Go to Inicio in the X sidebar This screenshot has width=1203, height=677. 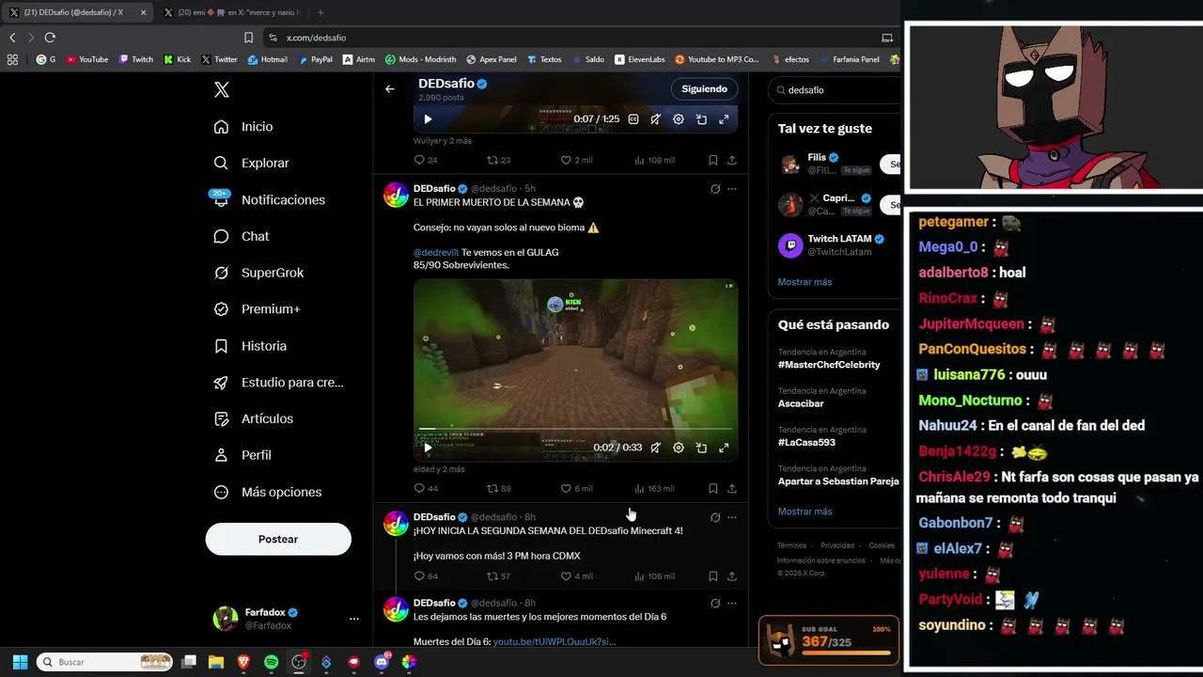tap(243, 127)
